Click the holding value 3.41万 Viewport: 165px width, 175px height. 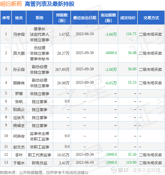point(64,163)
